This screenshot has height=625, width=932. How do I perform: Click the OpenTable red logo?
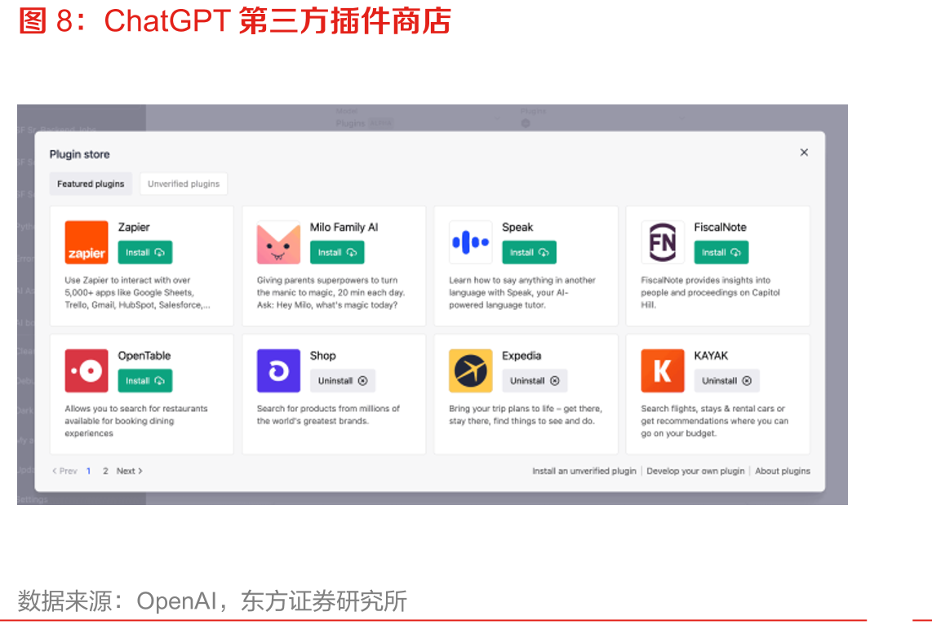(87, 370)
